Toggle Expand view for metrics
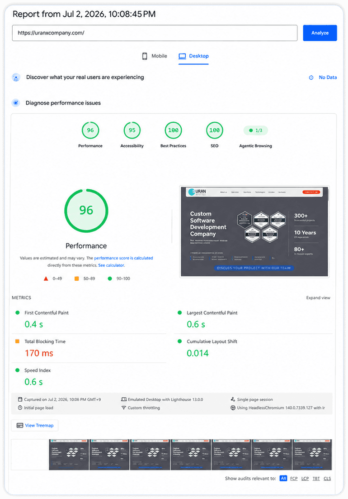Screen dimensions: 348x499 pos(318,298)
